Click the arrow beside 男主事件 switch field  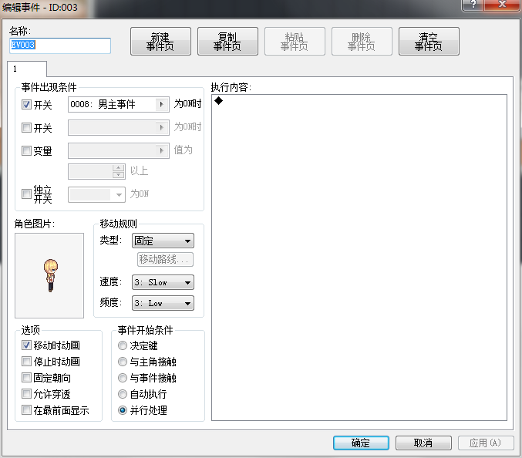click(x=162, y=105)
